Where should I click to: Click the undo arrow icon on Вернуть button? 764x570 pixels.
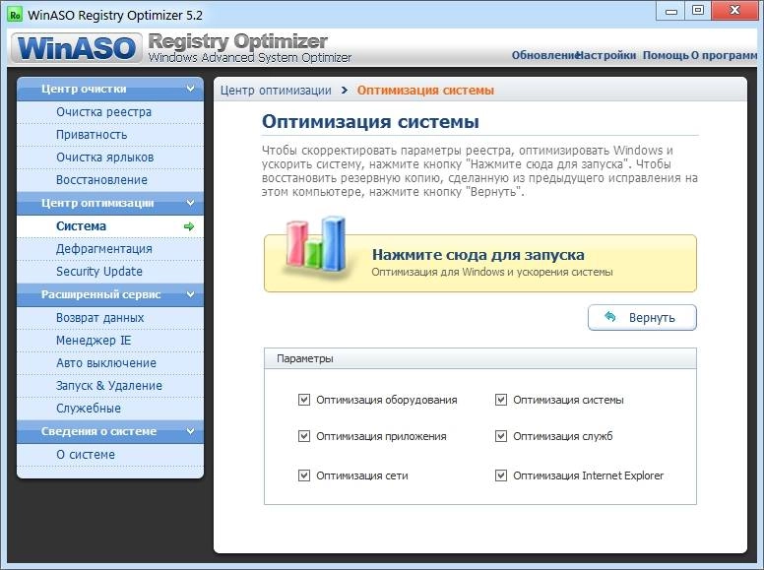(x=609, y=317)
